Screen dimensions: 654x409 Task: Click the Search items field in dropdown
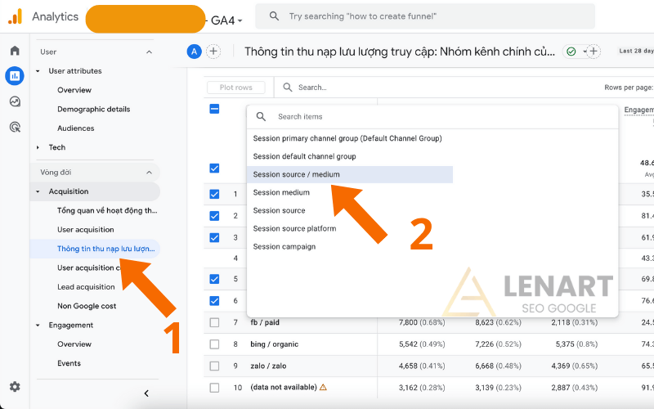(x=433, y=116)
